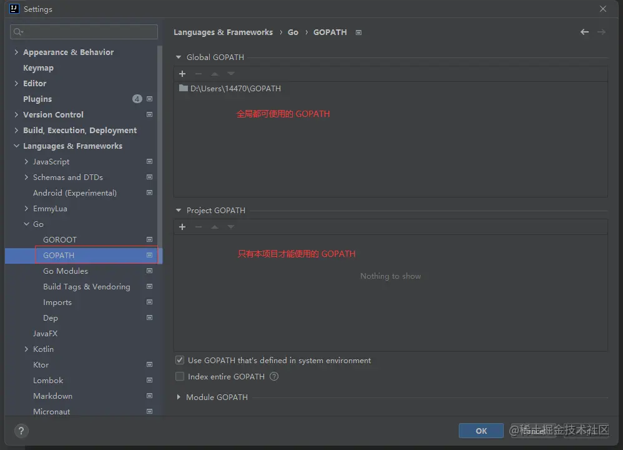Viewport: 623px width, 450px height.
Task: Select D:\Users\14470\GOPATH entry in list
Action: (390, 88)
